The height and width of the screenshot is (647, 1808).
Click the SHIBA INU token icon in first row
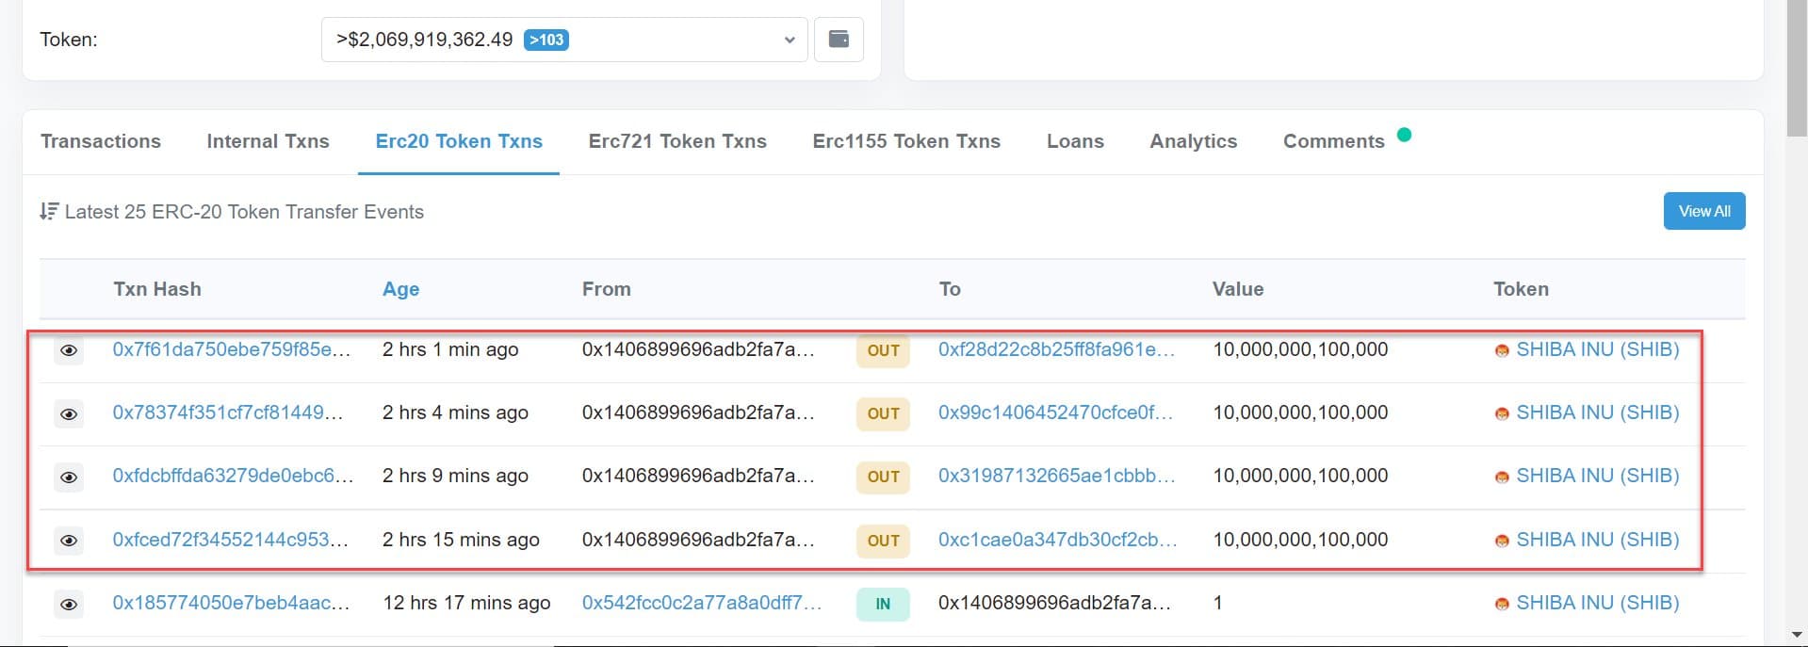[x=1502, y=350]
